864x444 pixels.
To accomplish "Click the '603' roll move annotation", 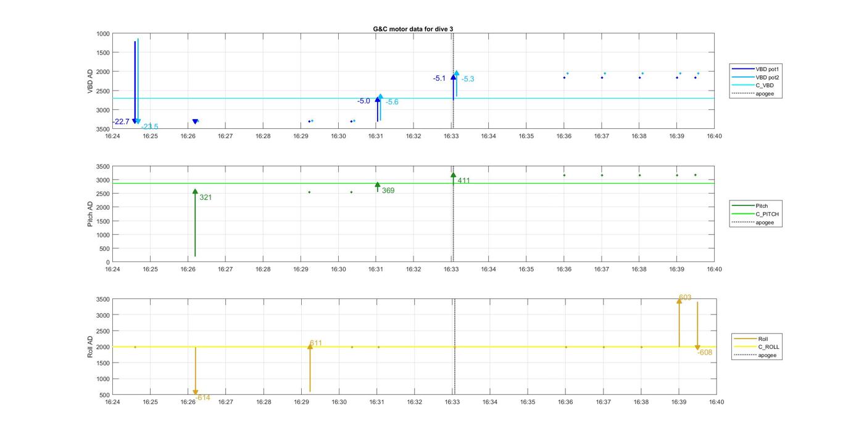I will 685,298.
